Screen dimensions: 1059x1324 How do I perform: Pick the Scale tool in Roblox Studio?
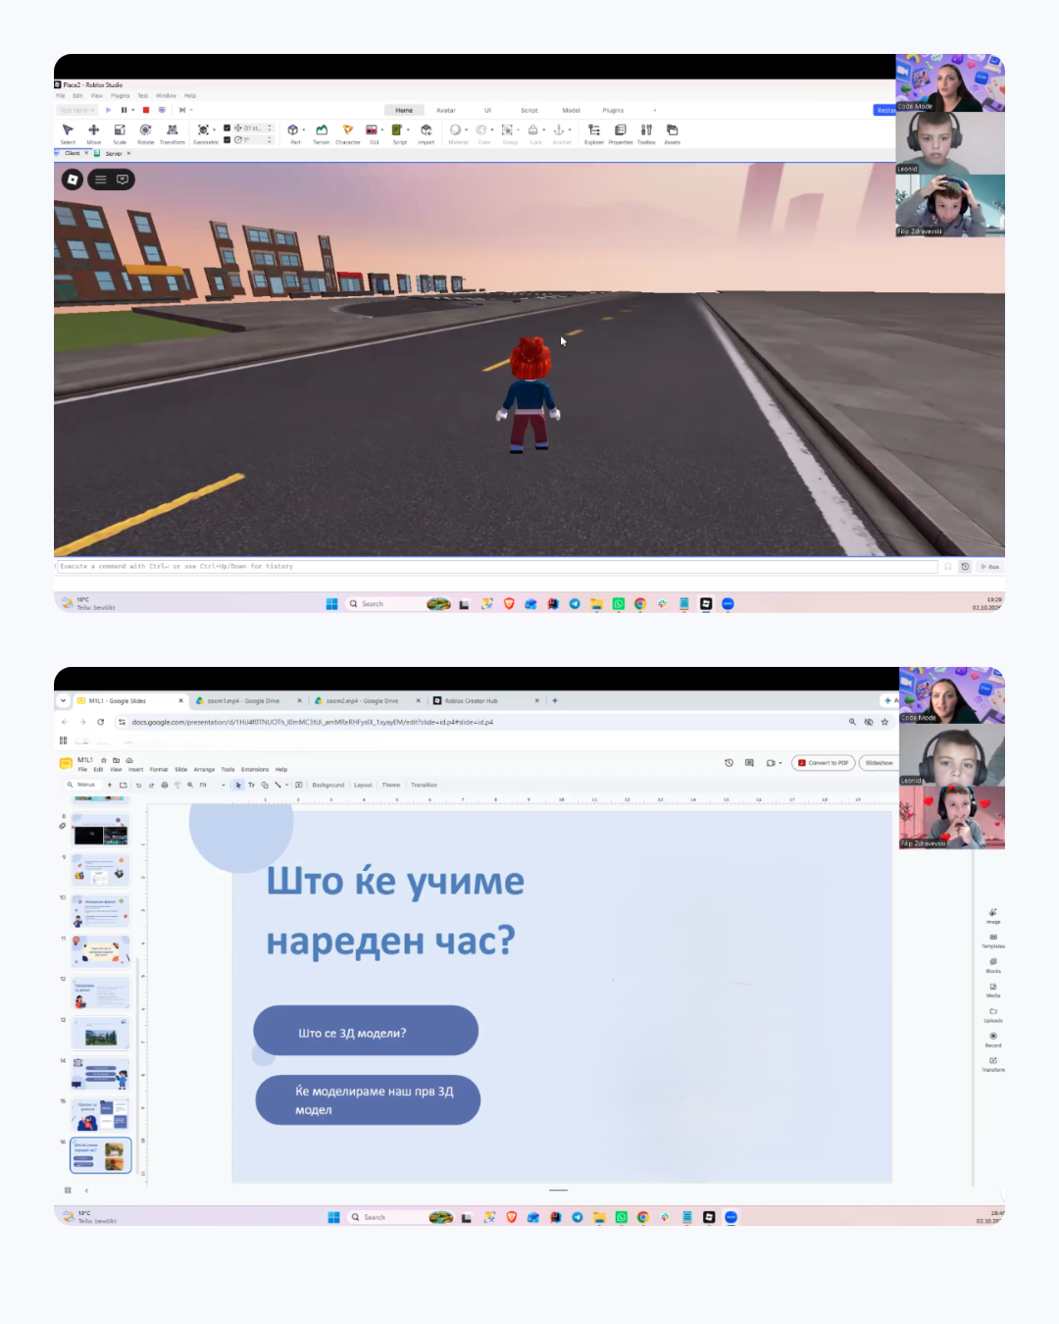[x=120, y=133]
